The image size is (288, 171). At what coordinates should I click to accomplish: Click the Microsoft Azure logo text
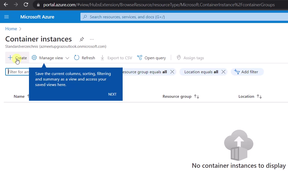(37, 17)
